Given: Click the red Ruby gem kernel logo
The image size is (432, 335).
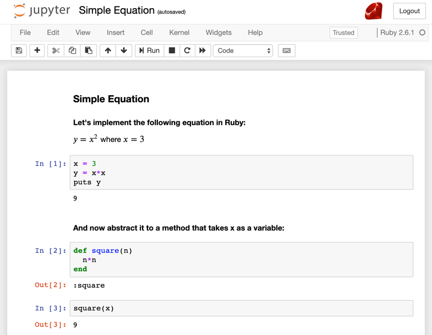Looking at the screenshot, I should pyautogui.click(x=374, y=11).
